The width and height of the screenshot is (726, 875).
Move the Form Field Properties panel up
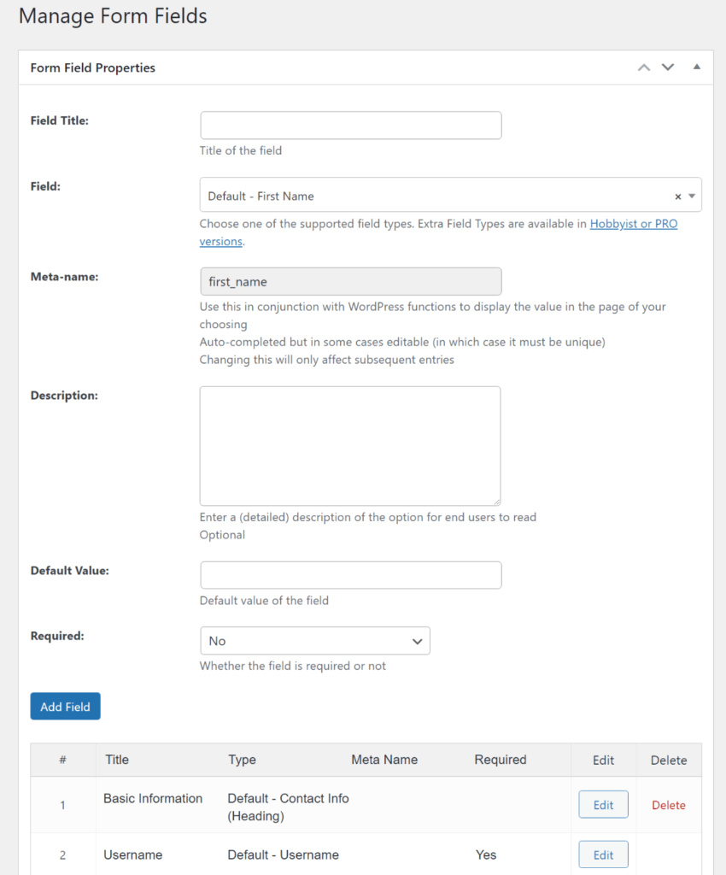644,67
